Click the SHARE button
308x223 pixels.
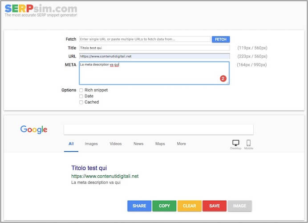point(139,206)
